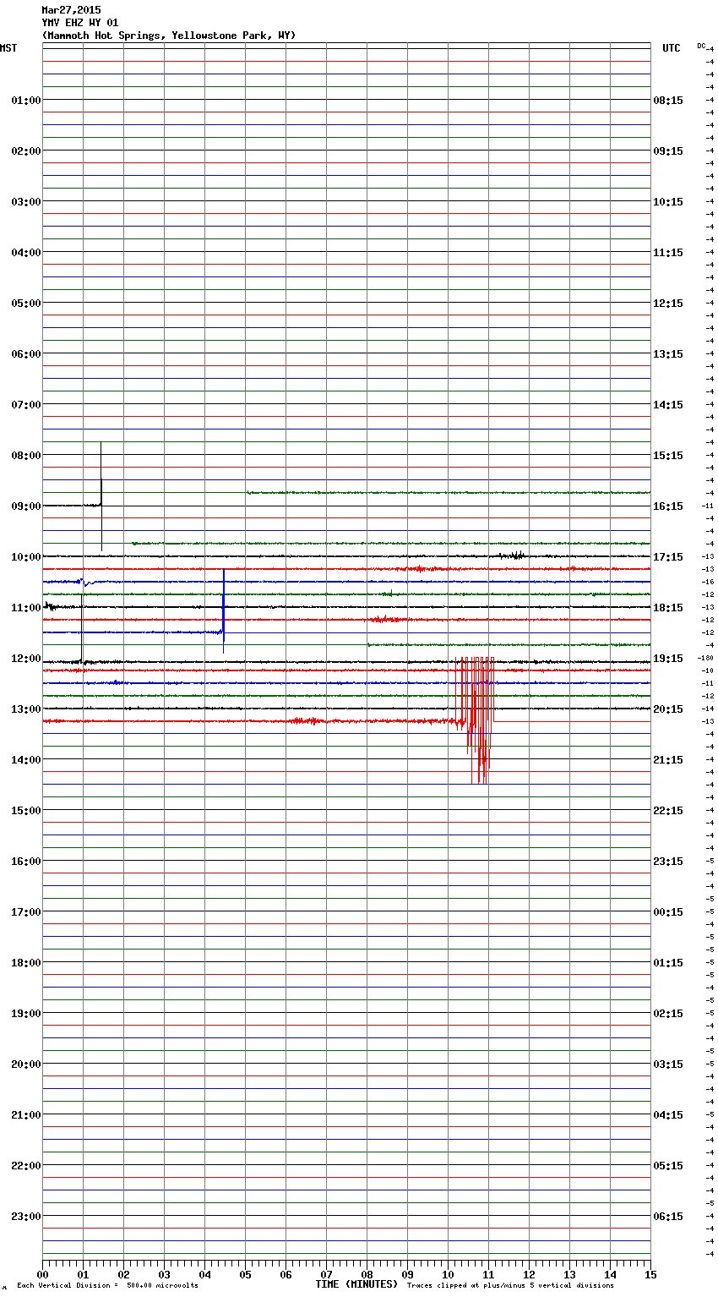Click minute 00 on the bottom axis
This screenshot has height=1297, width=718.
click(x=42, y=1274)
